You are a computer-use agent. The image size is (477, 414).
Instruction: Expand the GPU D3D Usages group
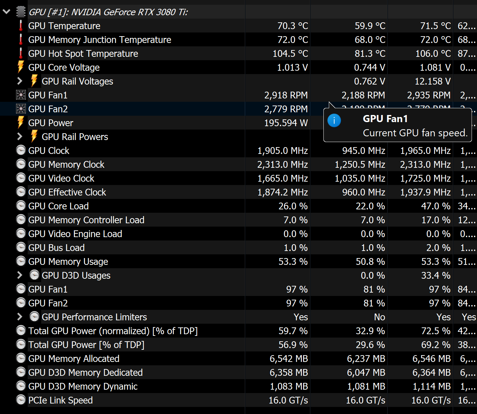pos(20,275)
